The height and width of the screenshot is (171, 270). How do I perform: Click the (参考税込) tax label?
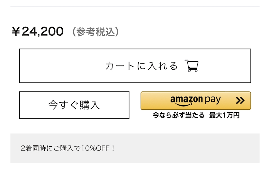pyautogui.click(x=95, y=32)
